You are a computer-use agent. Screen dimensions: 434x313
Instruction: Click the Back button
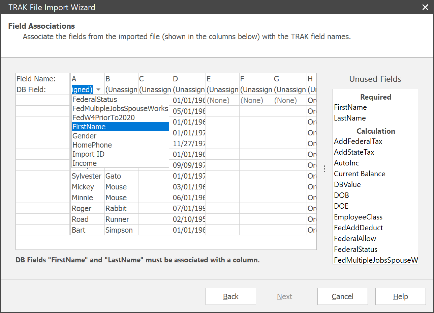coord(230,296)
